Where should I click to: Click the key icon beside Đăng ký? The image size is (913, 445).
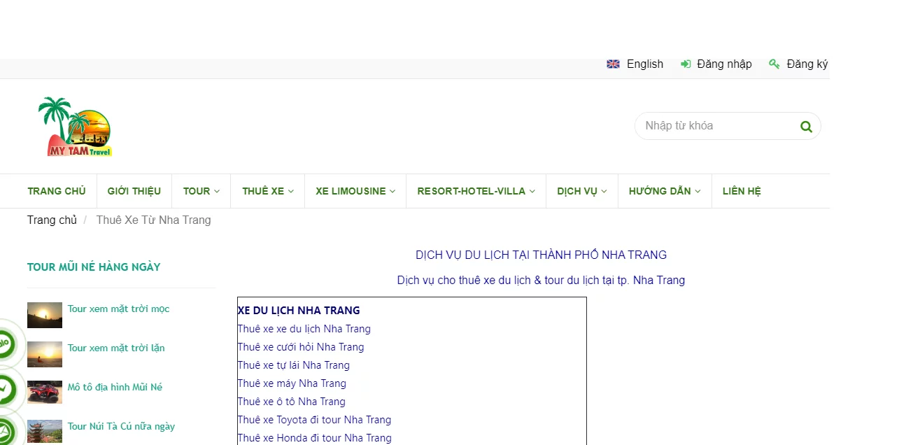(x=774, y=64)
